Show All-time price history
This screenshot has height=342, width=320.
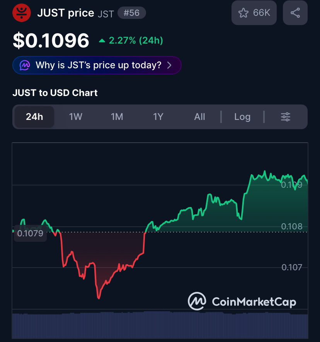click(199, 117)
